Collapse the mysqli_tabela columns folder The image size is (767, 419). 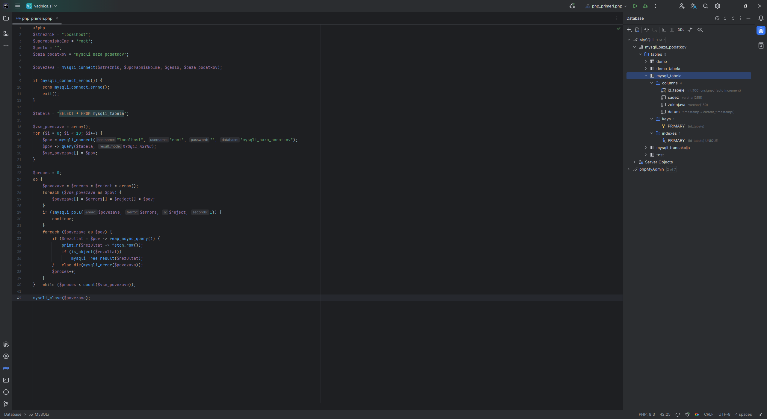tap(651, 83)
